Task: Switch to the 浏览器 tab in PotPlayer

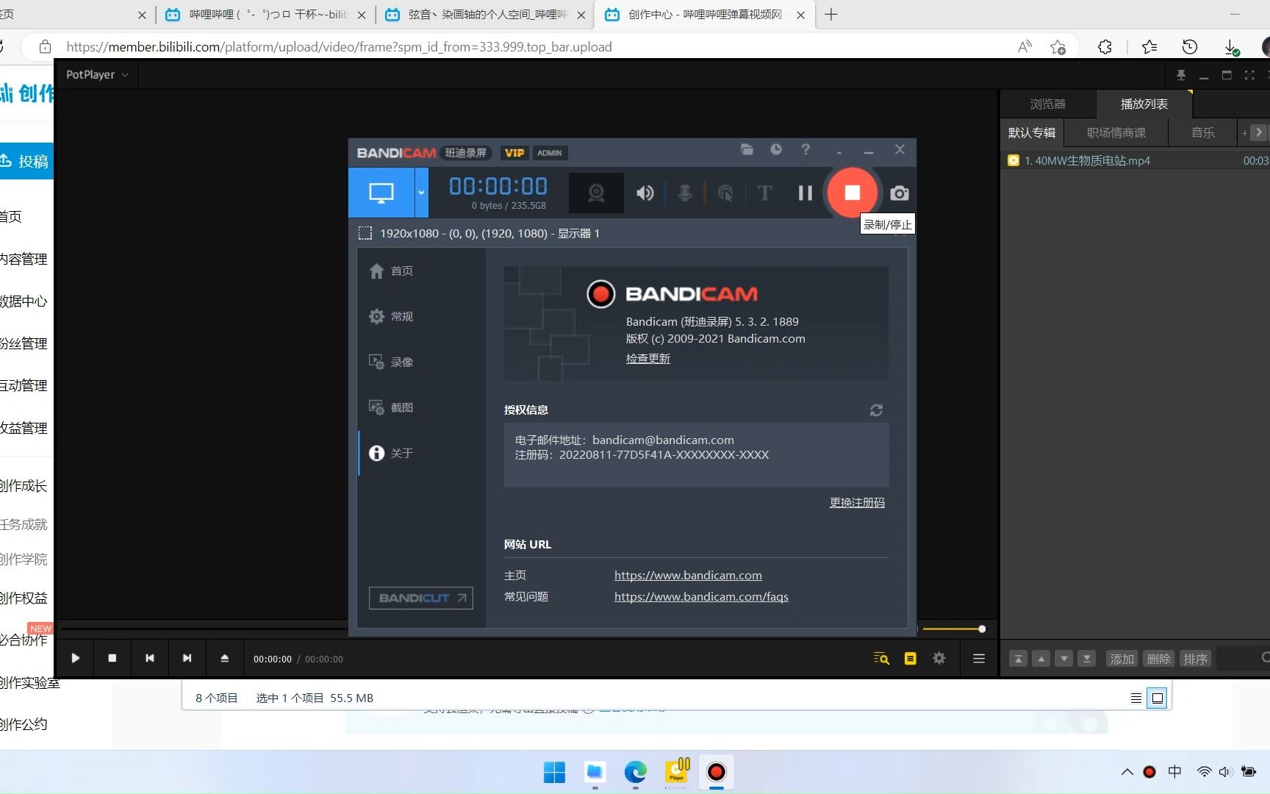Action: tap(1048, 104)
